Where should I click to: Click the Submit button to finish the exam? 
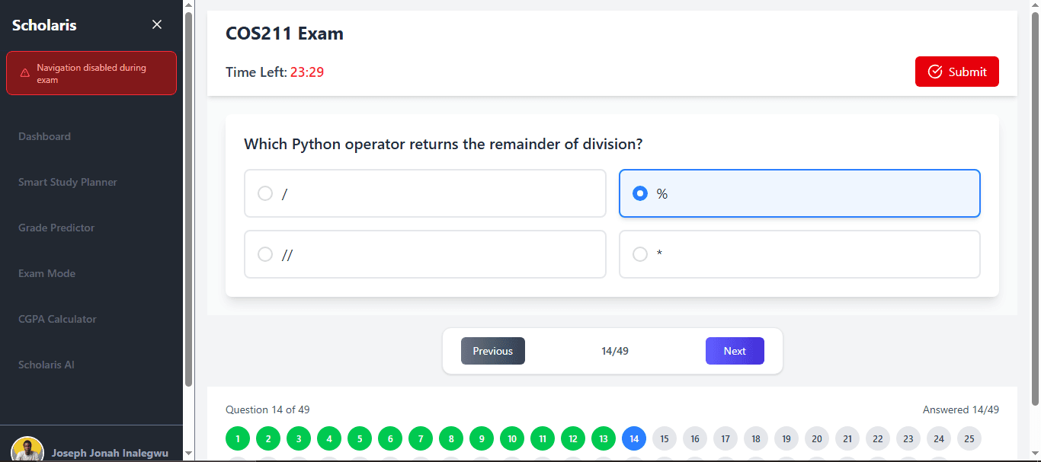point(956,71)
